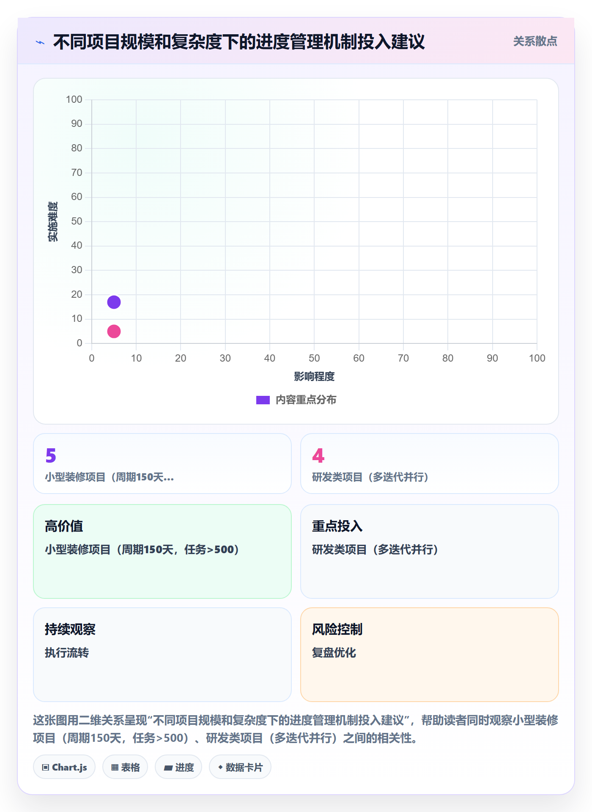This screenshot has width=592, height=812.
Task: Click the pink number 4 stat value
Action: click(x=318, y=455)
